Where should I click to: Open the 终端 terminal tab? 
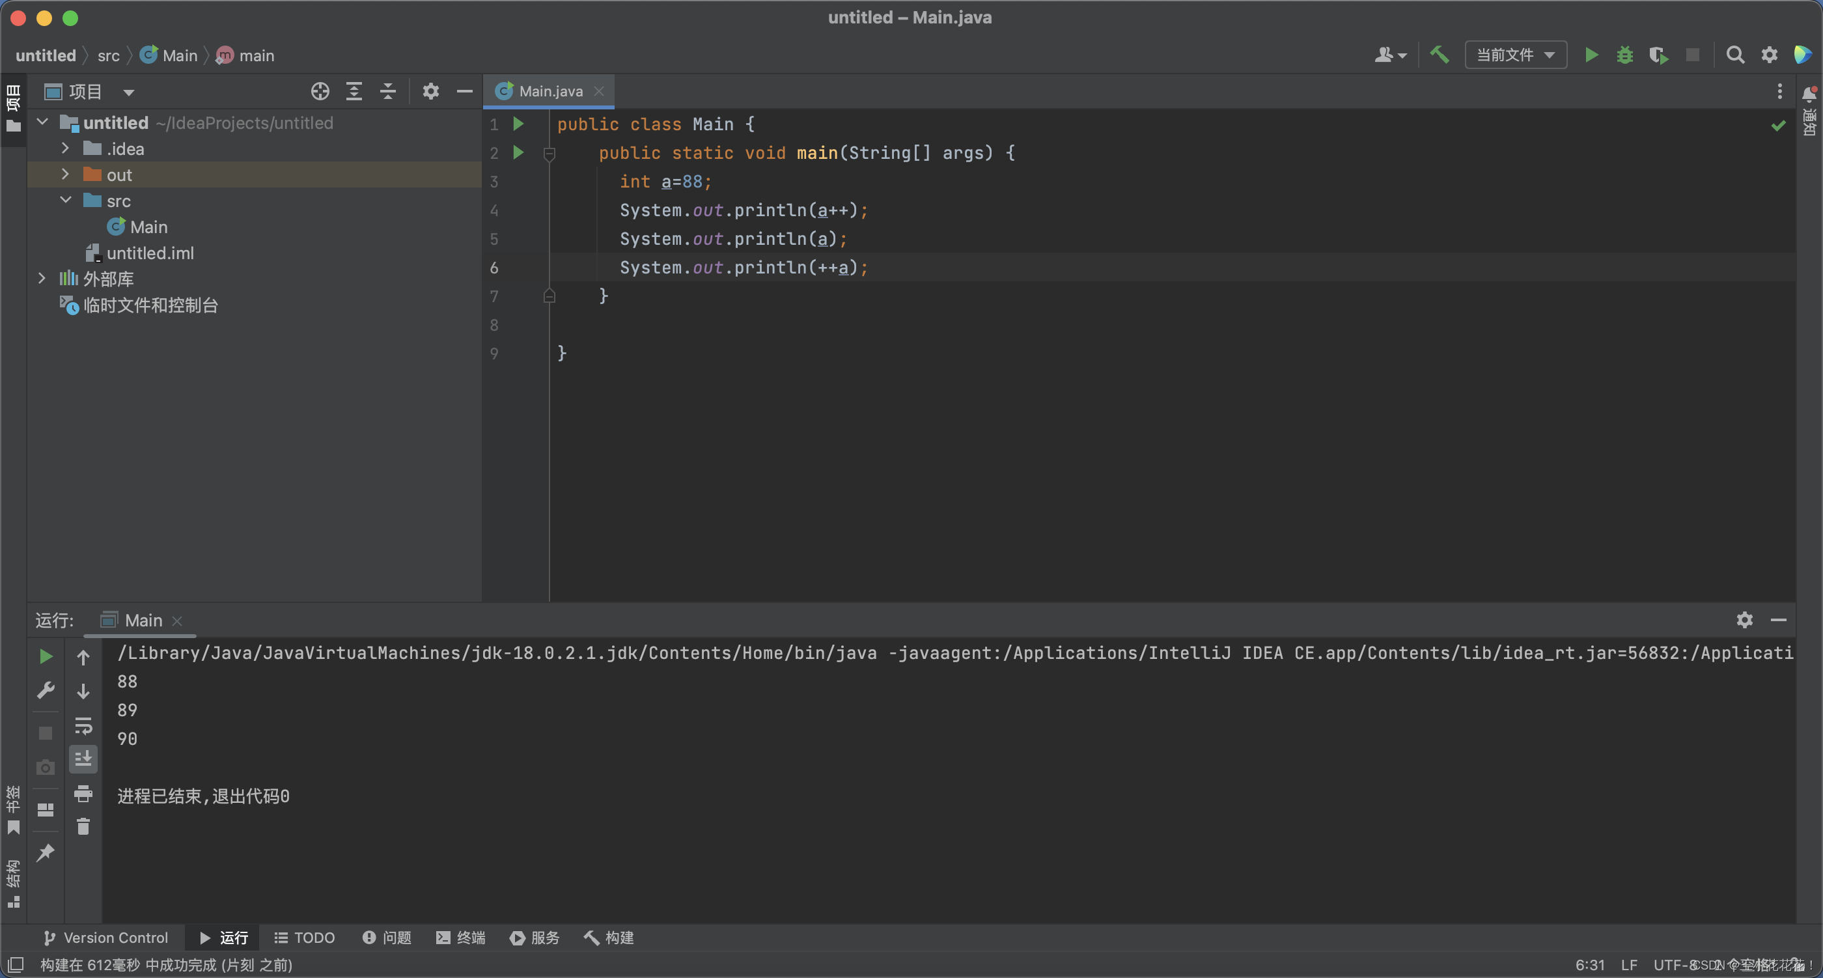(x=461, y=938)
